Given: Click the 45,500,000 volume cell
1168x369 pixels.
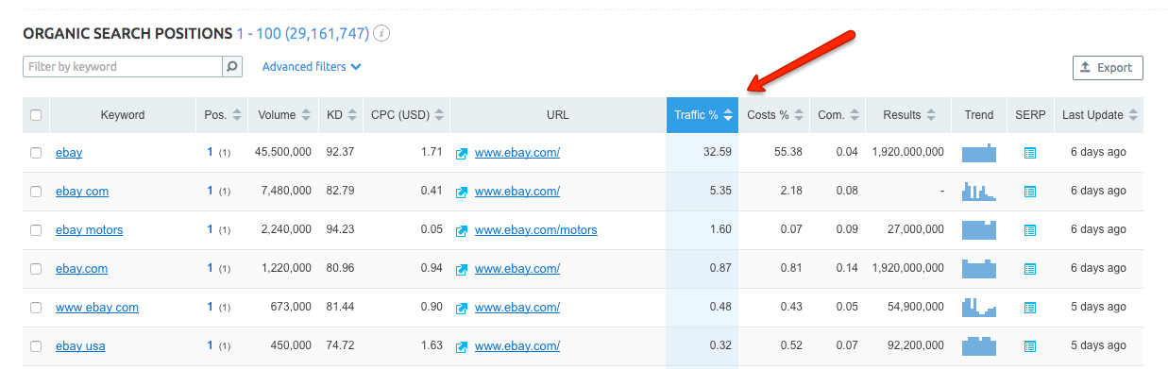Looking at the screenshot, I should coord(283,153).
